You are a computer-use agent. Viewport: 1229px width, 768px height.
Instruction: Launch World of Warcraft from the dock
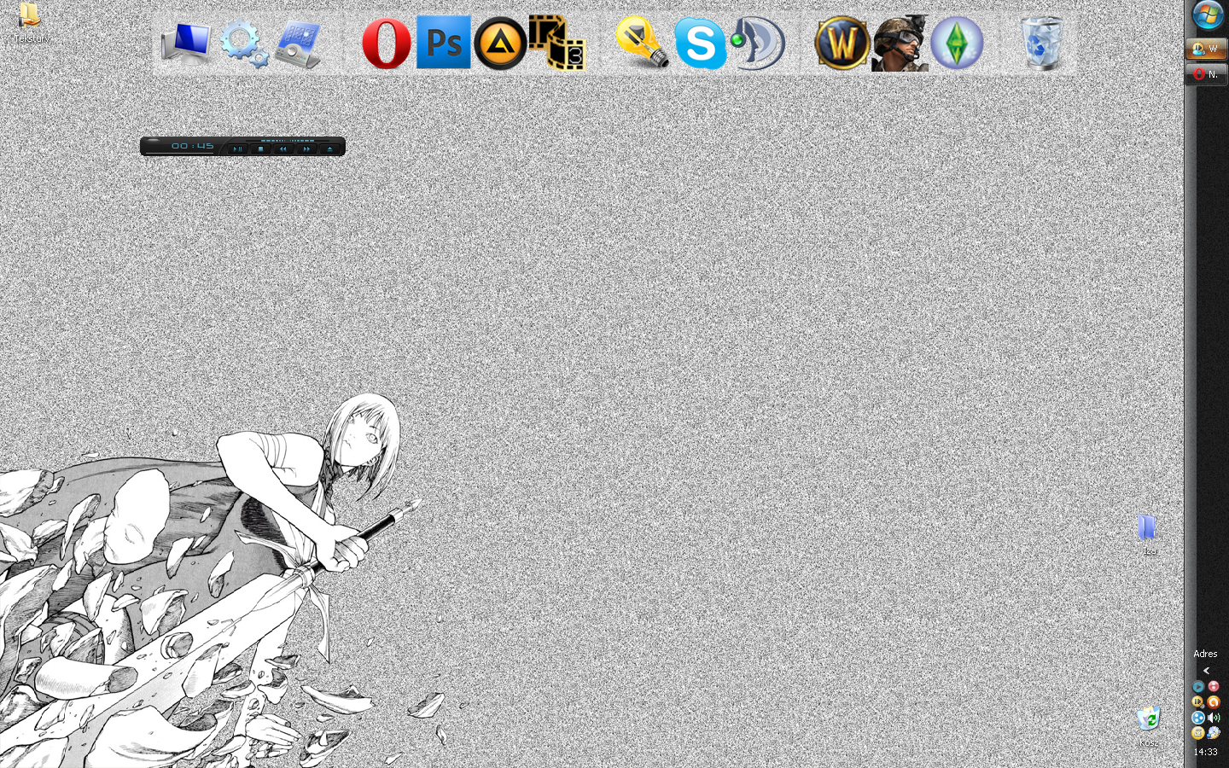click(842, 43)
